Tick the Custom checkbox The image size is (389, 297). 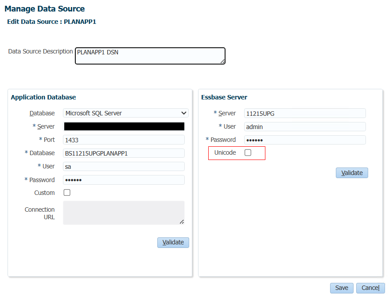[67, 193]
